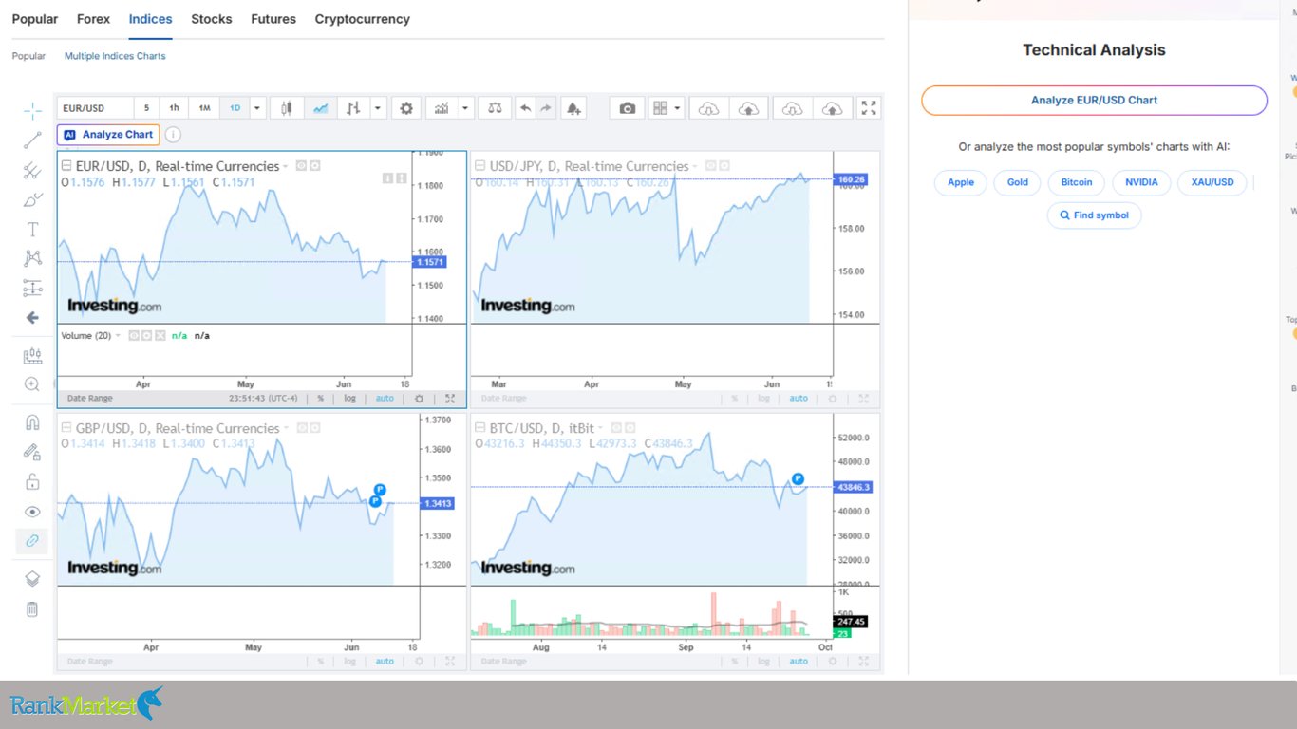
Task: Open the time interval dropdown arrow
Action: pyautogui.click(x=257, y=108)
